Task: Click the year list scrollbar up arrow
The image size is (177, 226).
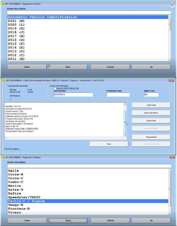Action: (170, 17)
